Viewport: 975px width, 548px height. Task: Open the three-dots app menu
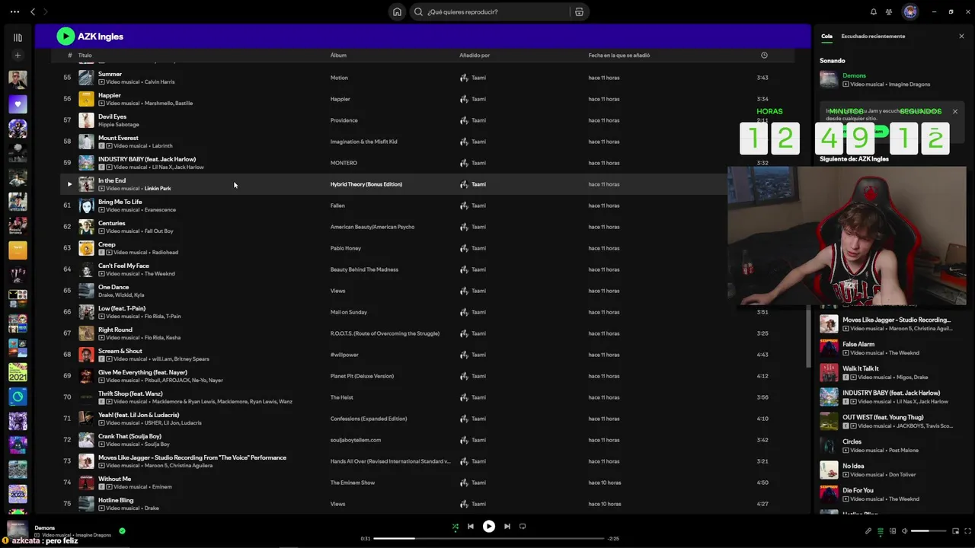click(14, 11)
